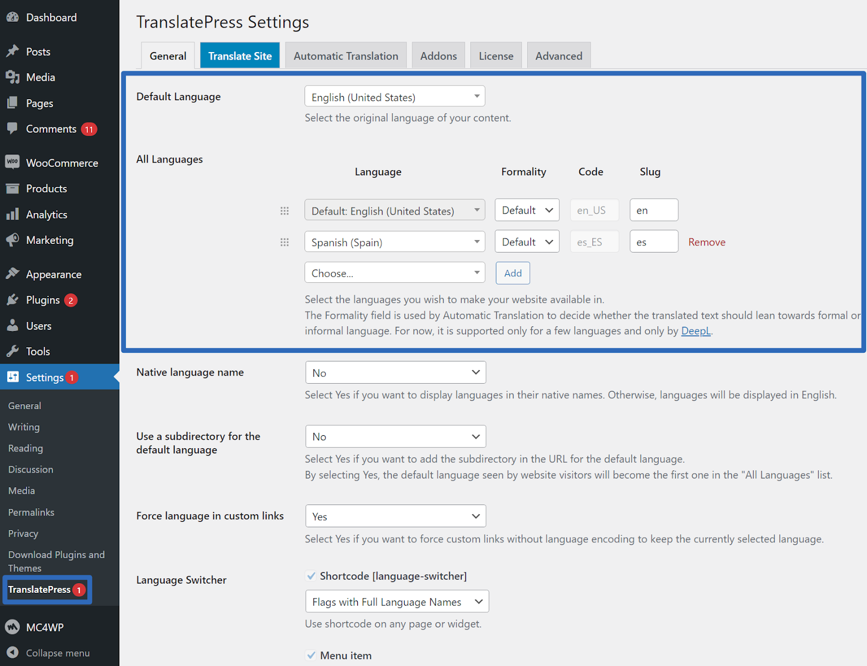Open the Writing settings submenu
Screen dimensions: 867x666
(24, 427)
